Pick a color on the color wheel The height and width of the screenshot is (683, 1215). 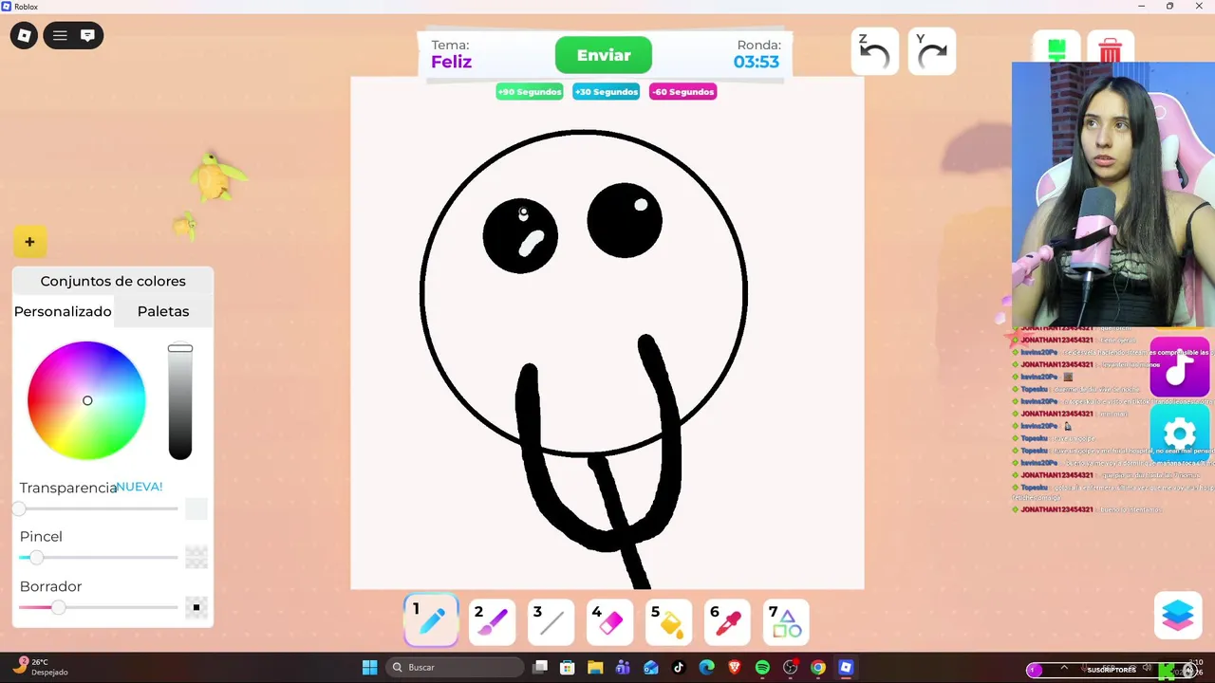click(86, 400)
